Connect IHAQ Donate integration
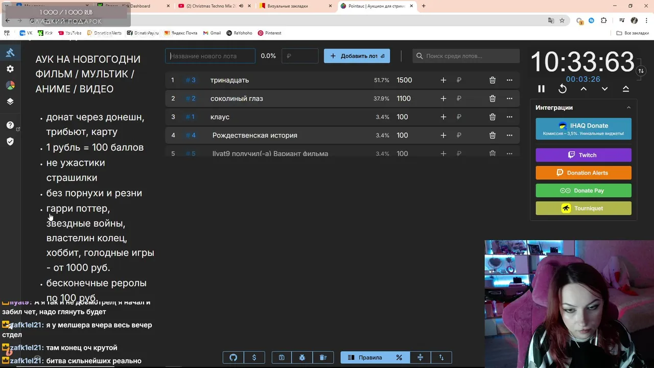The image size is (654, 368). point(583,129)
